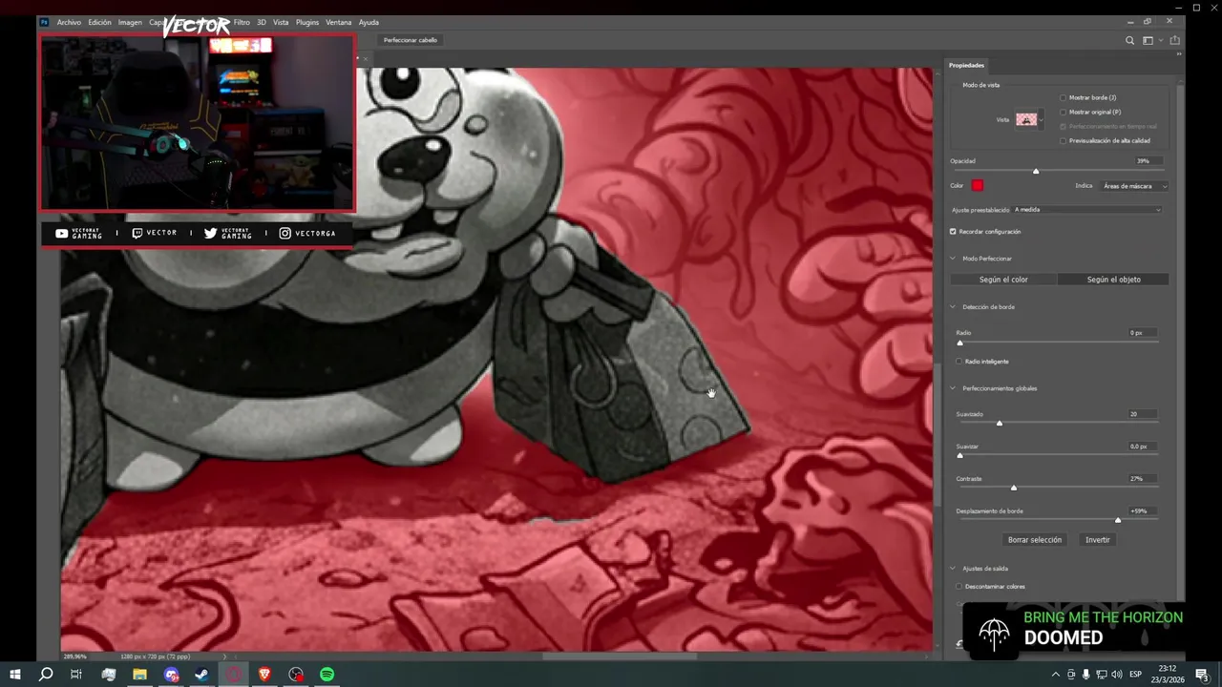
Task: Open Spotify from the taskbar
Action: 327,675
